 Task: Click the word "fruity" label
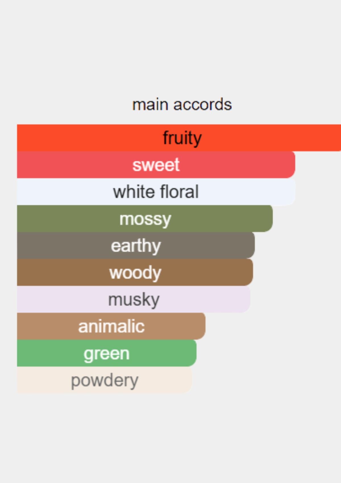[182, 138]
